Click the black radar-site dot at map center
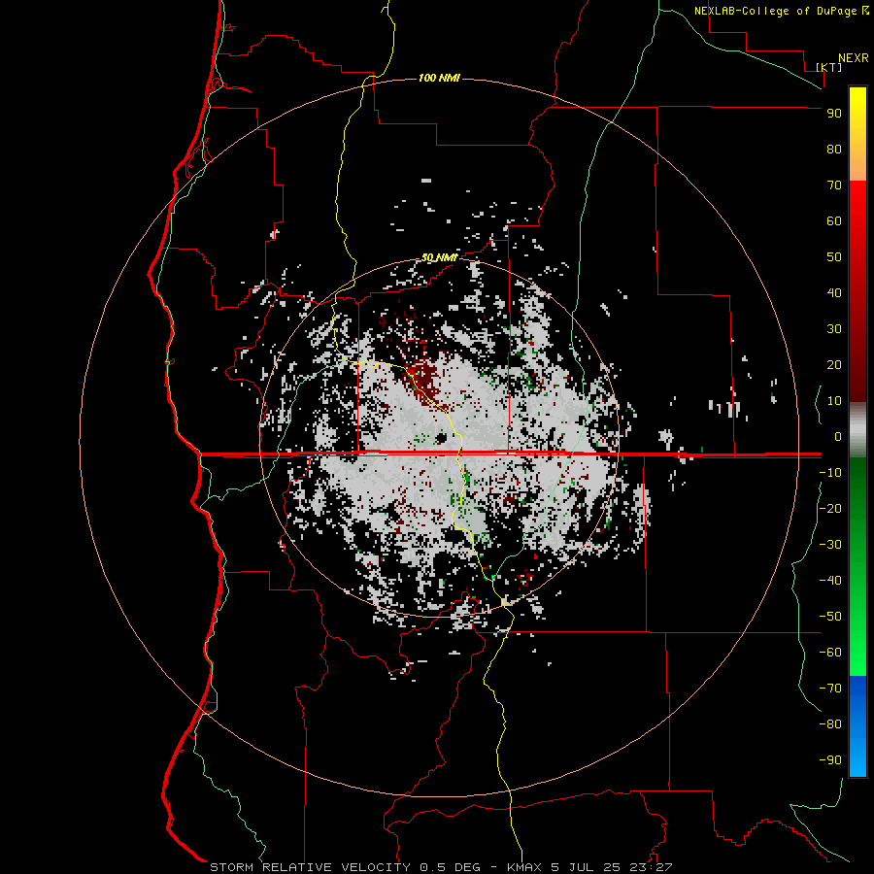The image size is (874, 874). point(442,438)
